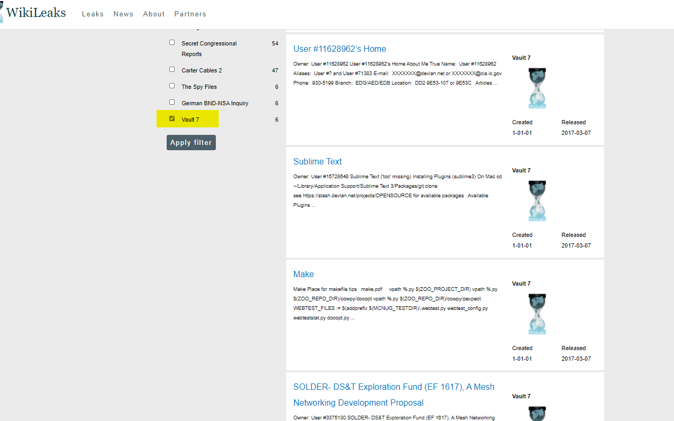Click the Vault 7 filter label in sidebar
Viewport: 674px width, 421px height.
pyautogui.click(x=190, y=120)
